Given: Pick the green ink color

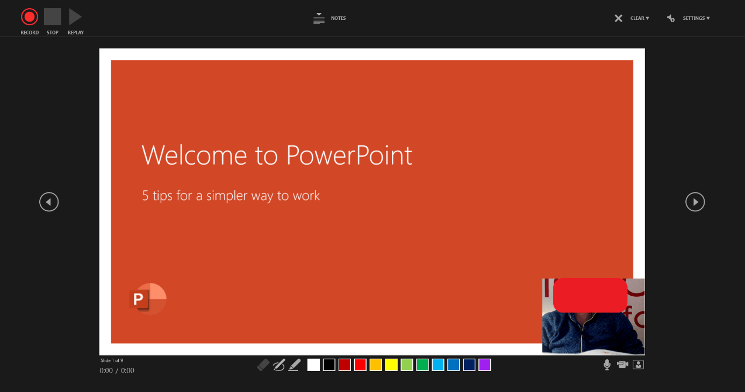Looking at the screenshot, I should [x=422, y=365].
